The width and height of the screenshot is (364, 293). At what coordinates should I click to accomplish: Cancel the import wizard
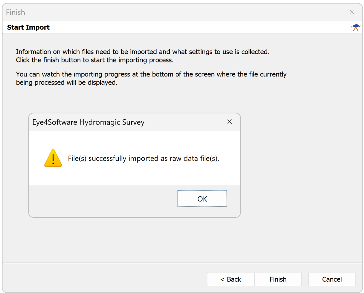pyautogui.click(x=332, y=279)
